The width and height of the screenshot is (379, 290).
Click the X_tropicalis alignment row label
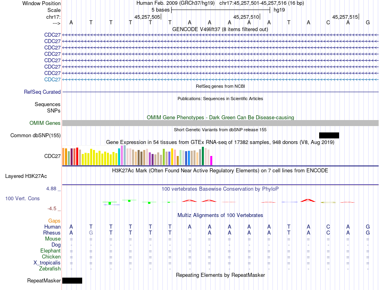tap(47, 263)
